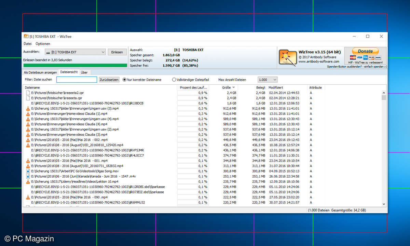This screenshot has height=246, width=410.
Task: Switch to the Über tab
Action: (84, 72)
